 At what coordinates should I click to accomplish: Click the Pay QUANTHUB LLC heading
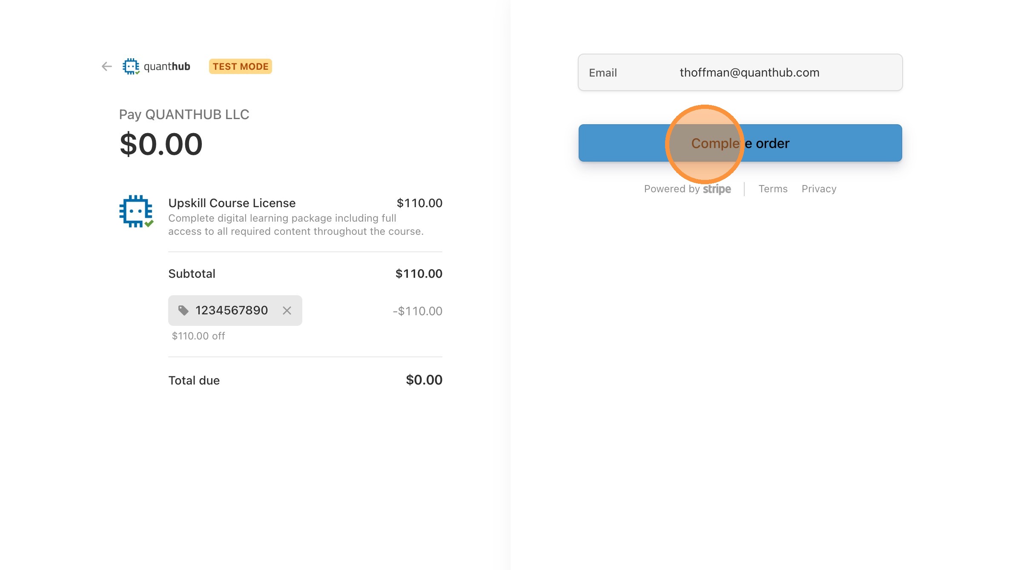184,114
